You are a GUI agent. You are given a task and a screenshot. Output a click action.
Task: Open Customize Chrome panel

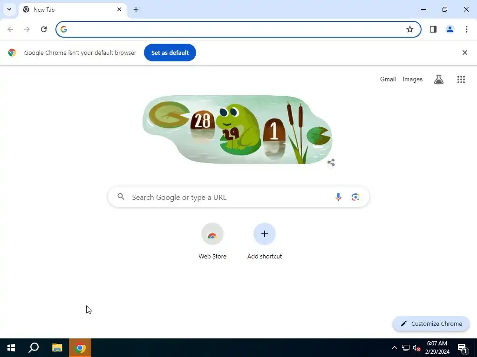[431, 324]
